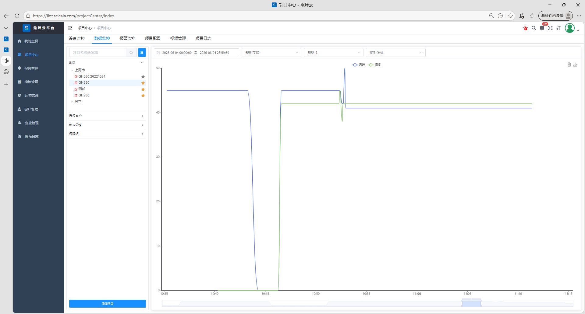Open 我的主页 in left sidebar
Viewport: 585px width, 314px height.
pyautogui.click(x=38, y=41)
